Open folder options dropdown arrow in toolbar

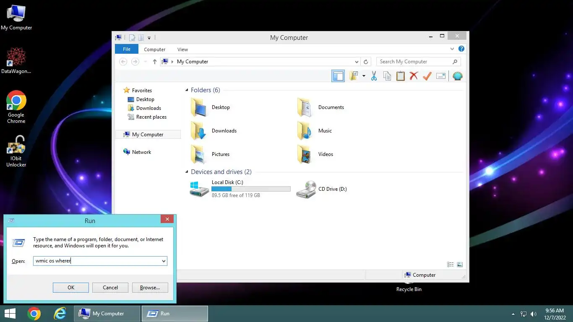click(x=364, y=76)
